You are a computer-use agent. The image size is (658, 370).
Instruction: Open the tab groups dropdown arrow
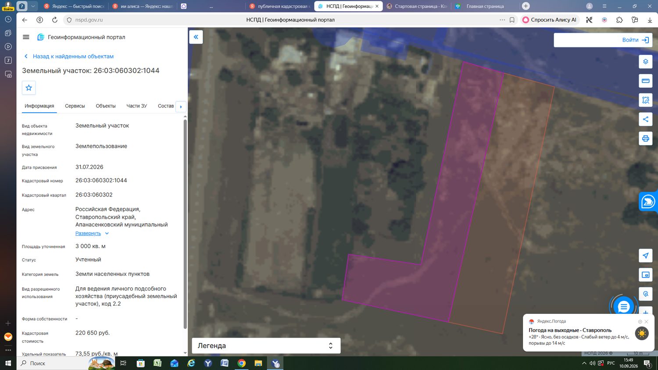pos(33,6)
